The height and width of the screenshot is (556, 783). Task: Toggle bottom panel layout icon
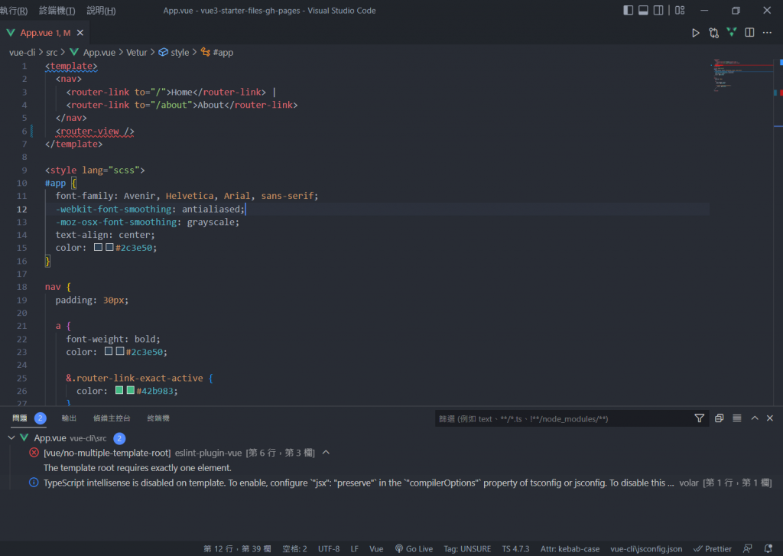pyautogui.click(x=643, y=10)
